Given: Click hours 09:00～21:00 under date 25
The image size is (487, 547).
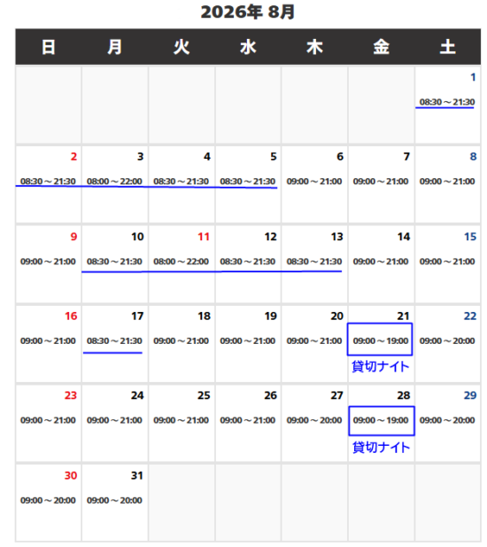Looking at the screenshot, I should pos(181,420).
